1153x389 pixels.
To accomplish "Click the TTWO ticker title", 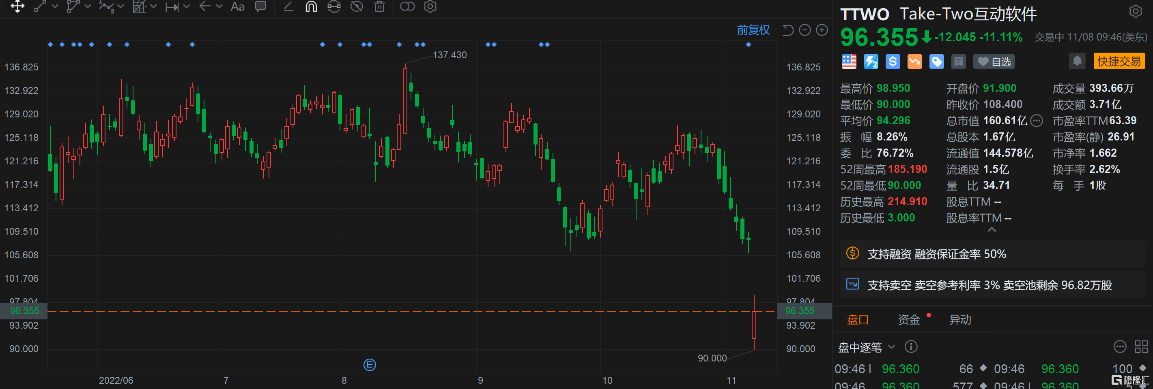I will [x=865, y=14].
